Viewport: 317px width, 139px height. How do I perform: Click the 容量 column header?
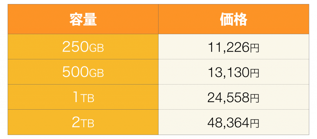point(83,19)
